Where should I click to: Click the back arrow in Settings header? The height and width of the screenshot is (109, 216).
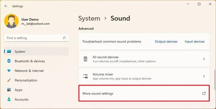click(x=6, y=6)
